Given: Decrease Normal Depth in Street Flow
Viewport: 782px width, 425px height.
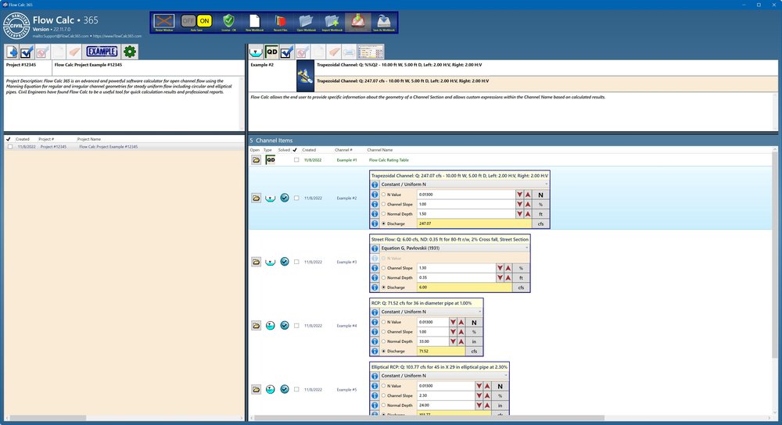Looking at the screenshot, I should [500, 277].
